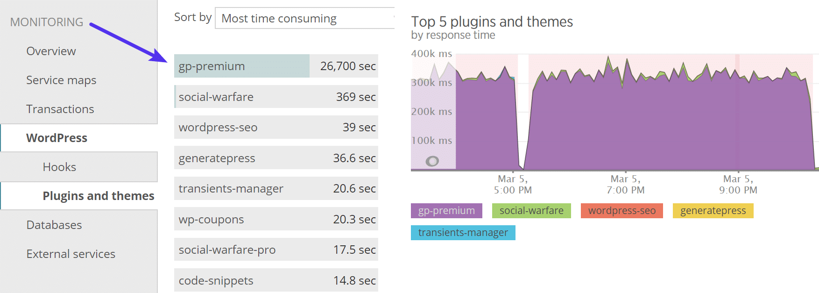This screenshot has width=819, height=293.
Task: Select the social-warfare plugin row
Action: tap(275, 97)
